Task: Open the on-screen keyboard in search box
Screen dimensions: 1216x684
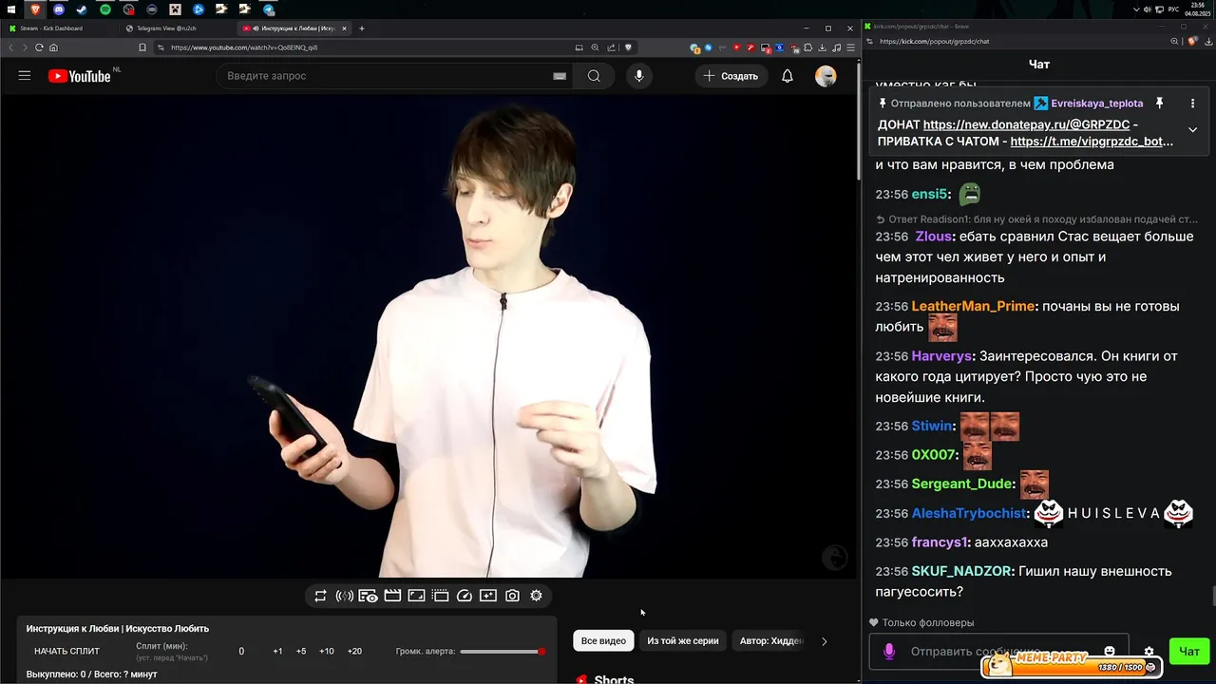Action: pos(560,76)
